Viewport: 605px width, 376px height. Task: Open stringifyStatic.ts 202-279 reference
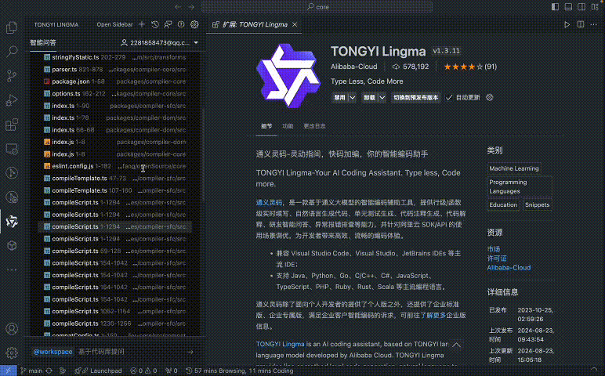(x=115, y=57)
